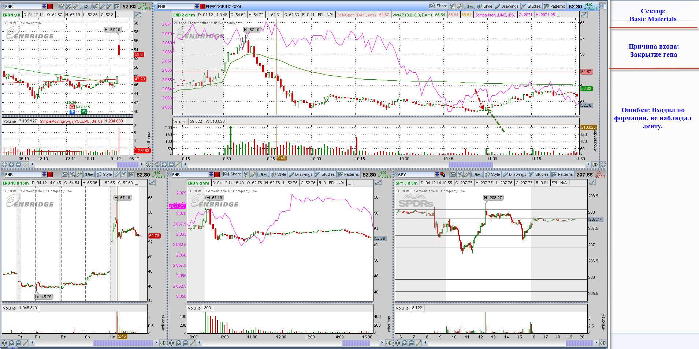Screen dimensions: 699x349
Task: Click the daily chart horizontal scrollbar thumb
Action: click(x=128, y=164)
